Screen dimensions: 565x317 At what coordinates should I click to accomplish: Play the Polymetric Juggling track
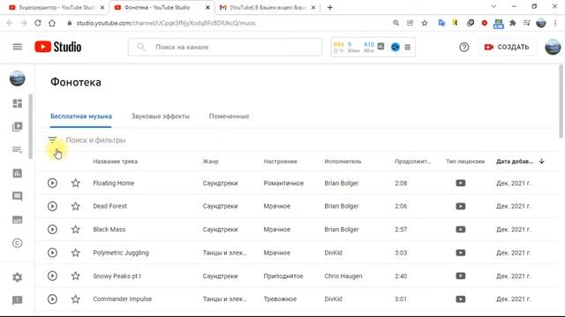click(52, 253)
